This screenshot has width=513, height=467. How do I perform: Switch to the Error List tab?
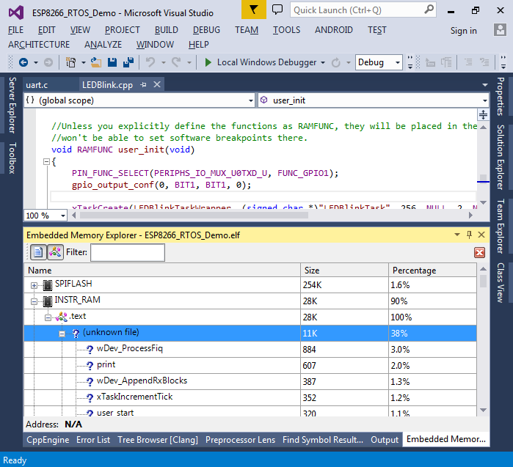pyautogui.click(x=93, y=440)
